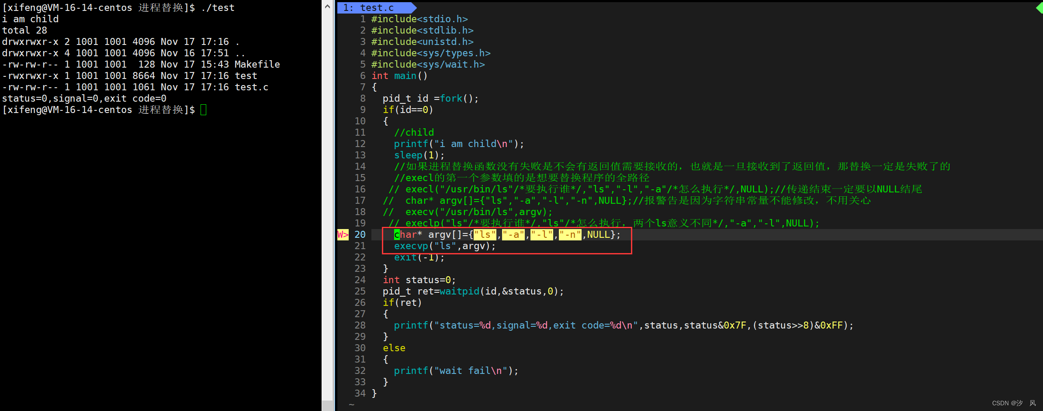Click 'else' keyword on line 30
Image resolution: width=1043 pixels, height=411 pixels.
pyautogui.click(x=394, y=348)
